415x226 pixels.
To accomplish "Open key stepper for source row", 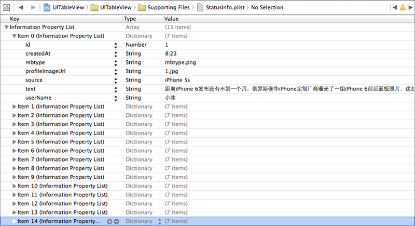I will tap(116, 81).
